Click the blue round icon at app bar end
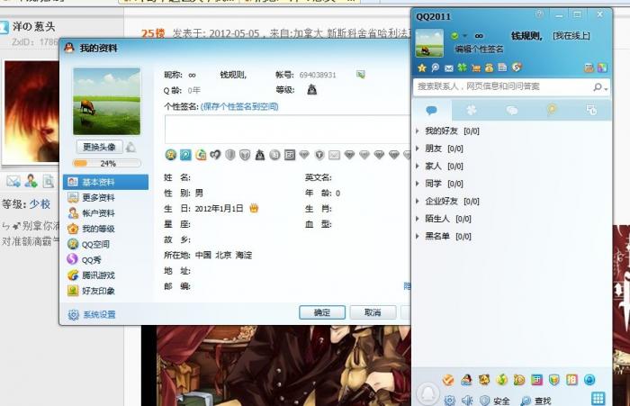 click(x=589, y=380)
